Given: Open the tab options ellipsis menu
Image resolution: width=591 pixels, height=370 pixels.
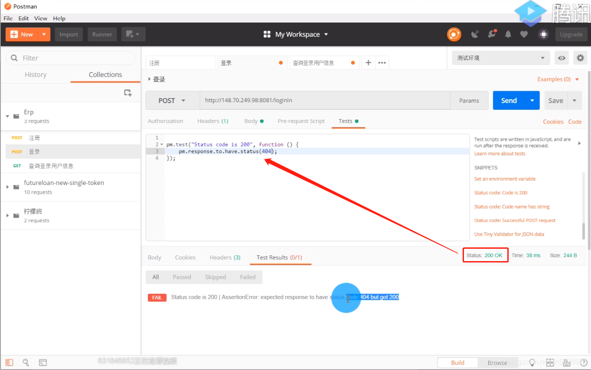Looking at the screenshot, I should click(x=382, y=63).
